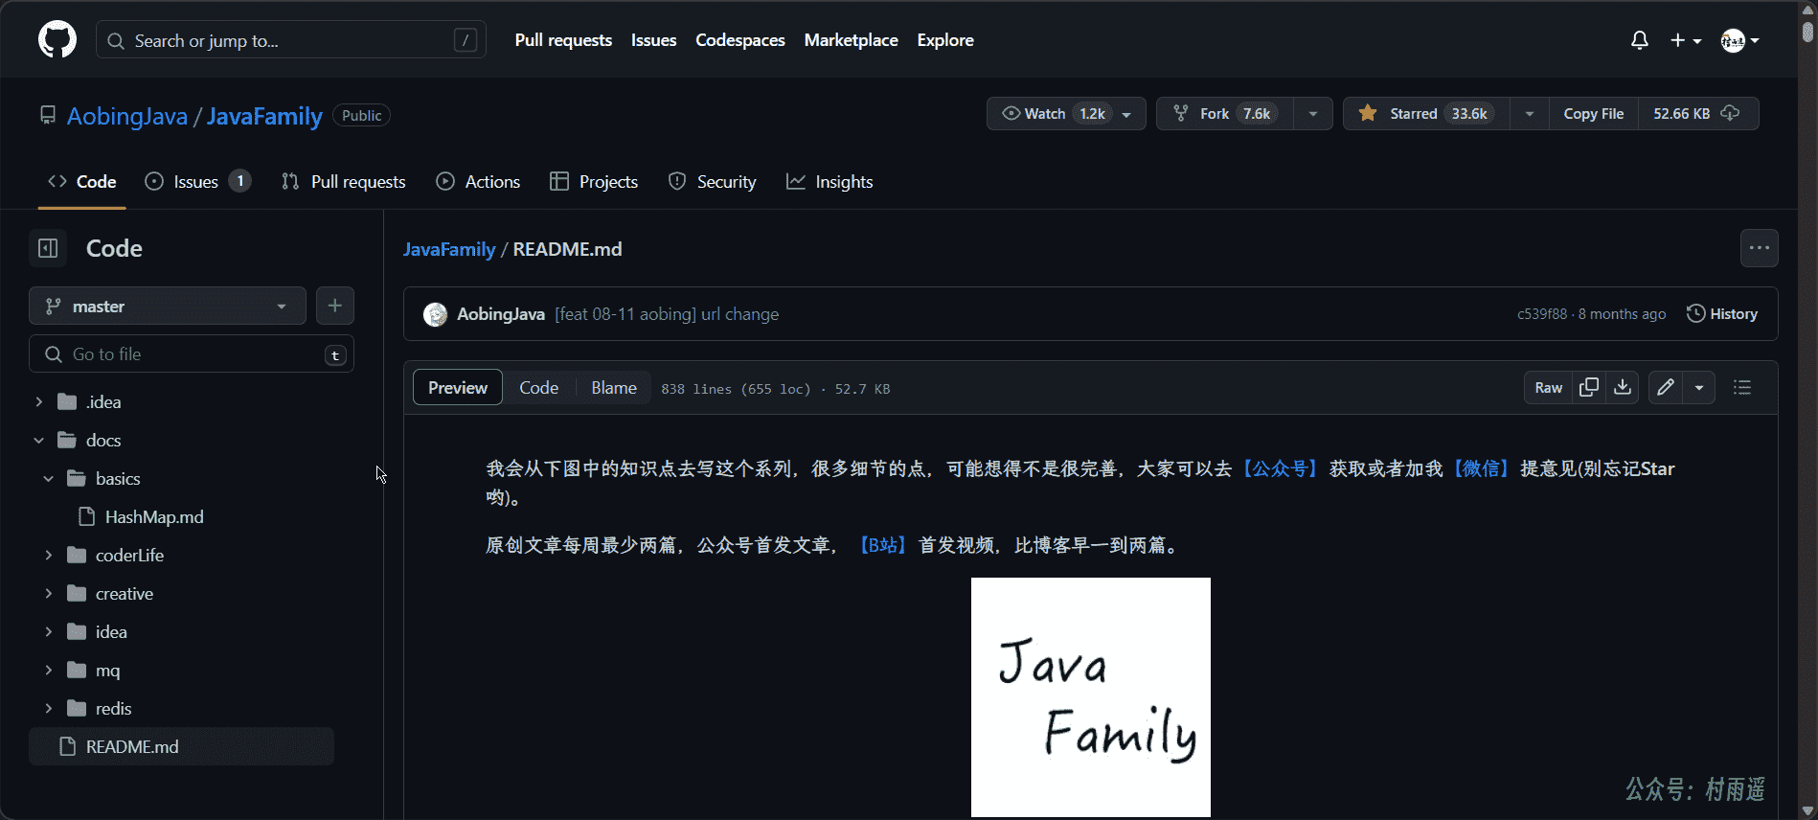Open HashMap.md file
Viewport: 1818px width, 820px height.
point(154,516)
